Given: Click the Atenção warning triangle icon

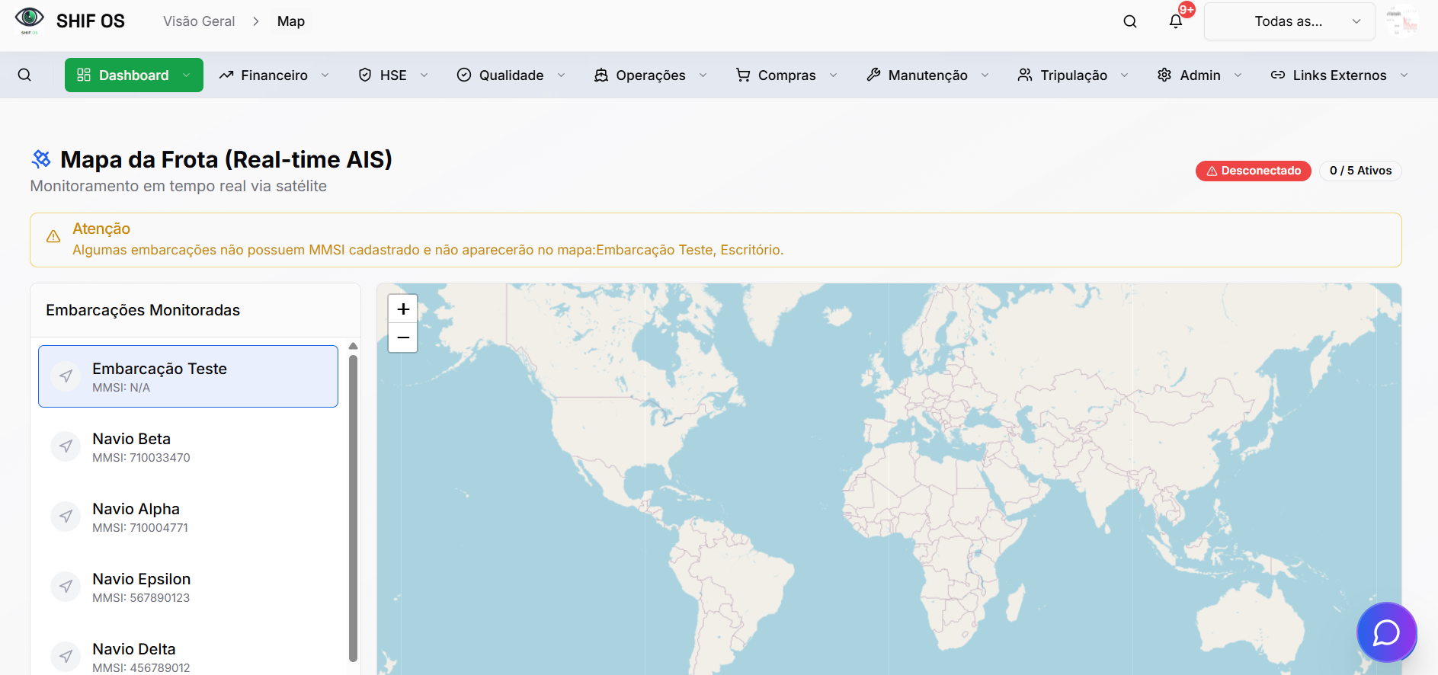Looking at the screenshot, I should pyautogui.click(x=53, y=237).
